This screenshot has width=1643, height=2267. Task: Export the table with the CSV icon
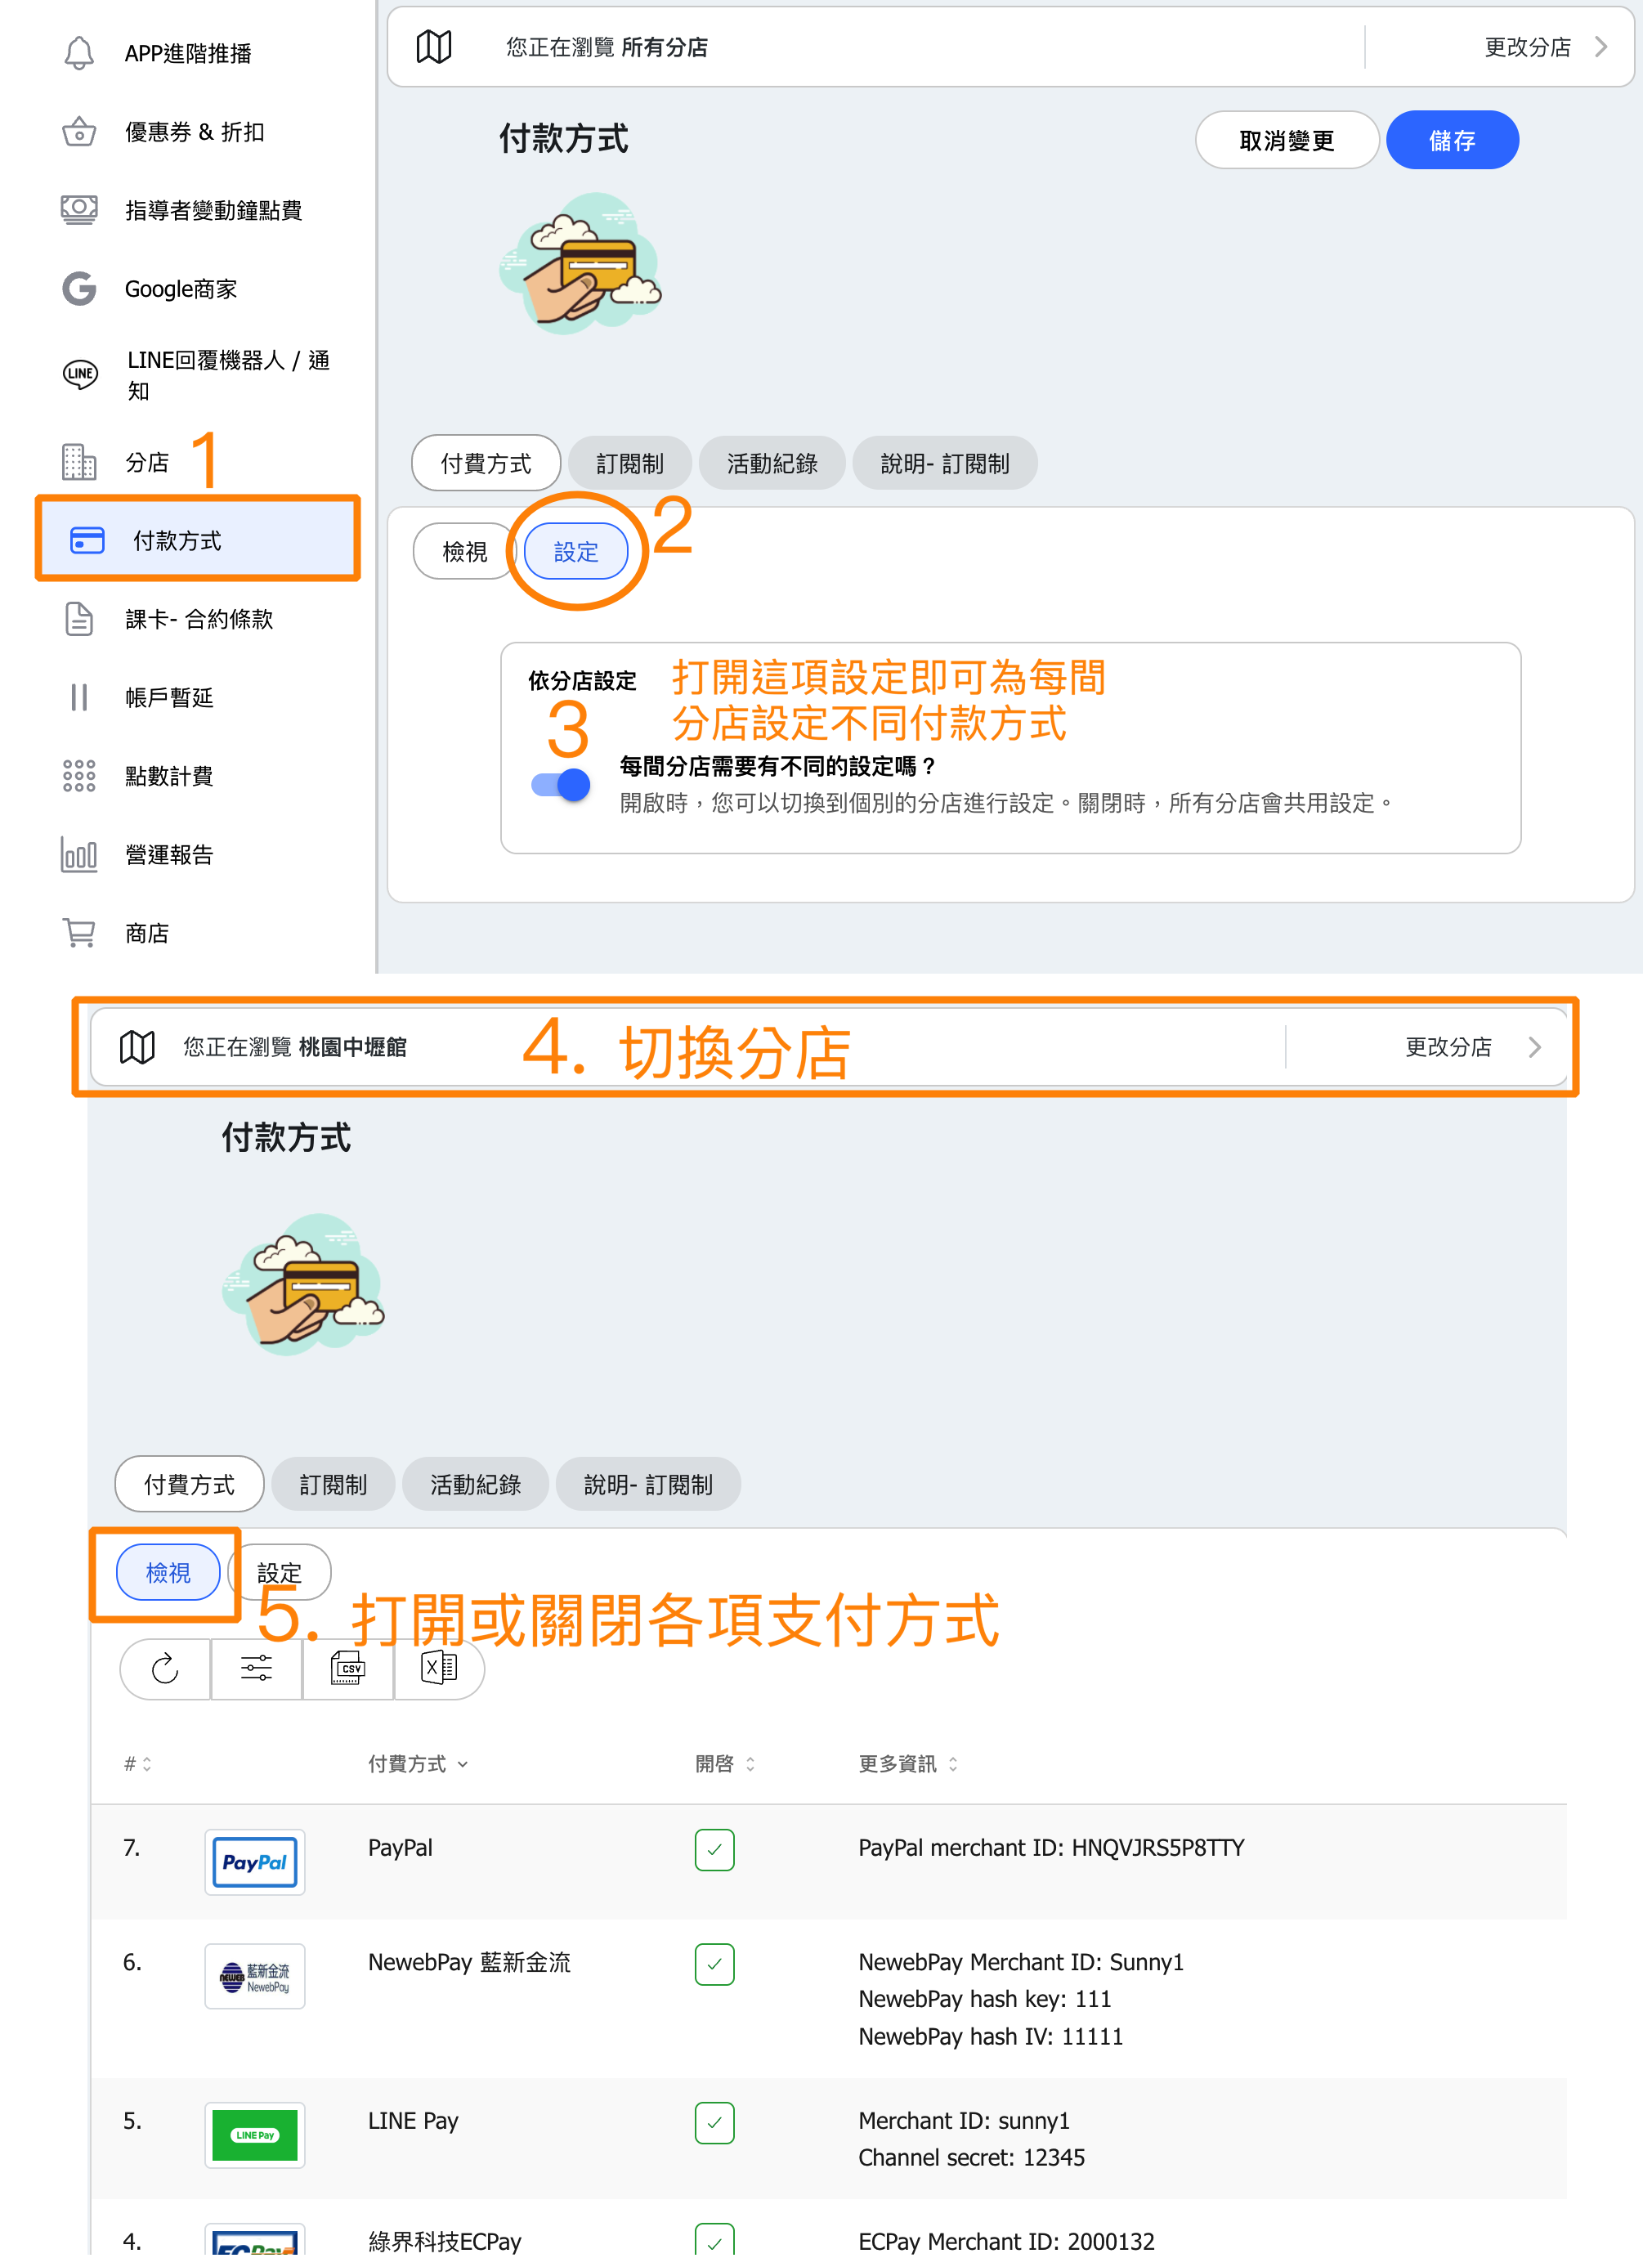(x=347, y=1669)
